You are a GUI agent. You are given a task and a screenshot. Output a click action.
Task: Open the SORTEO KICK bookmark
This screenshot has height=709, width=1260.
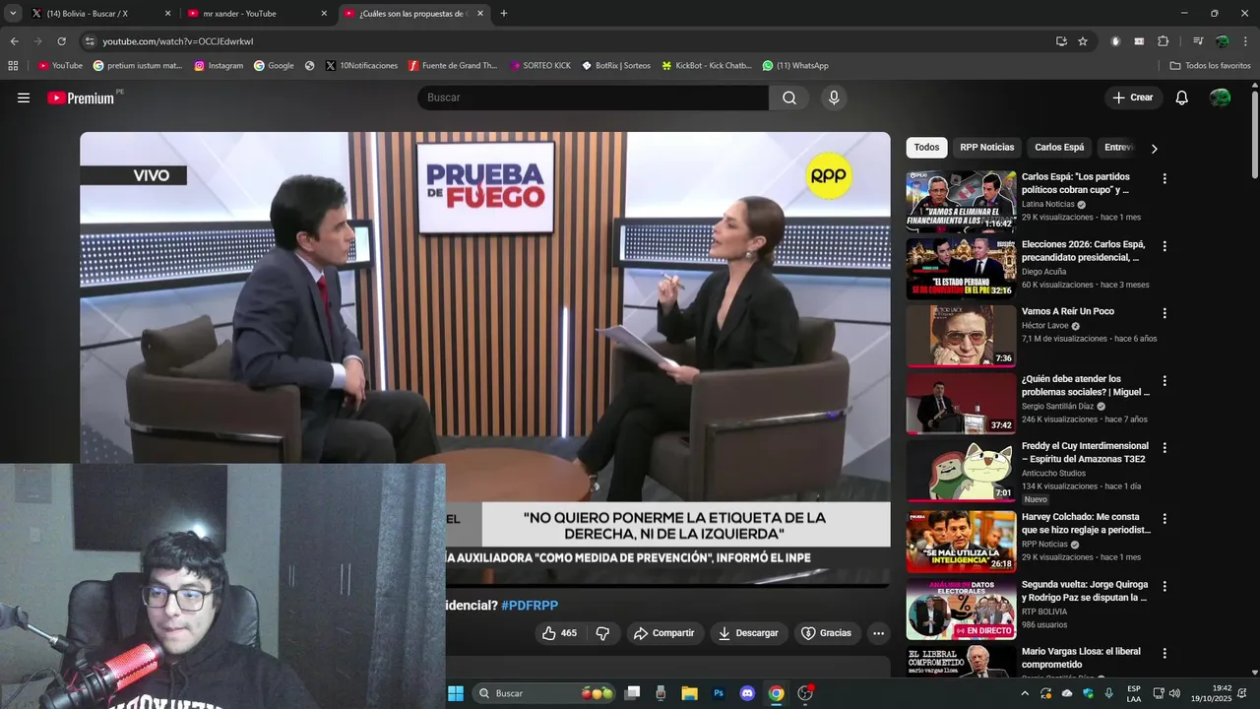540,66
